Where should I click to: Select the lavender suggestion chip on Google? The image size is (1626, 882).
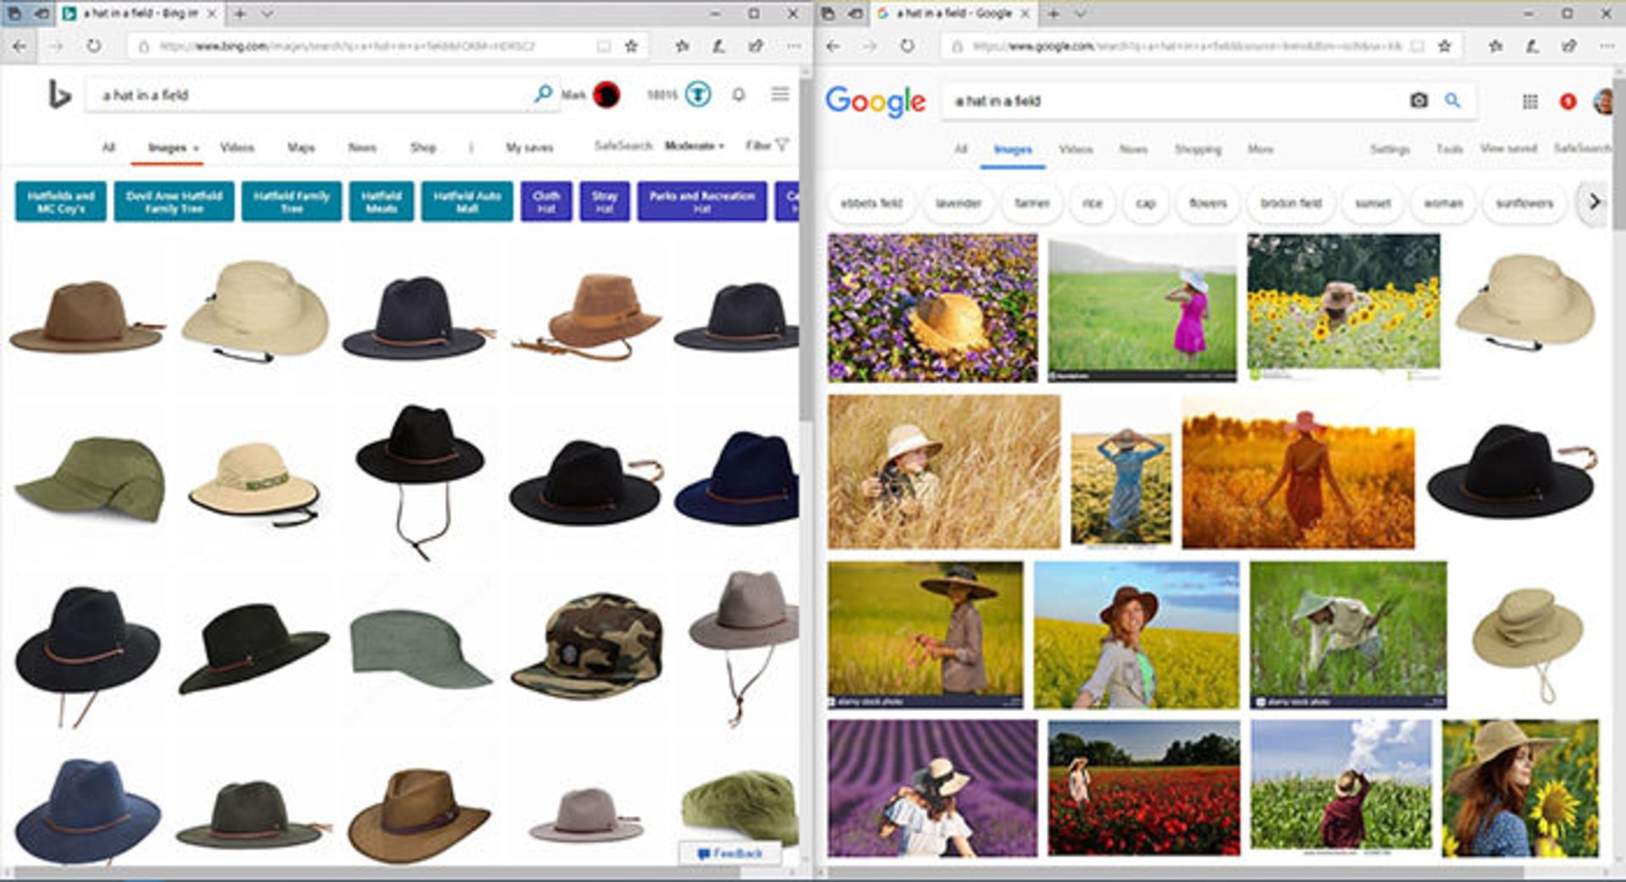pyautogui.click(x=958, y=203)
